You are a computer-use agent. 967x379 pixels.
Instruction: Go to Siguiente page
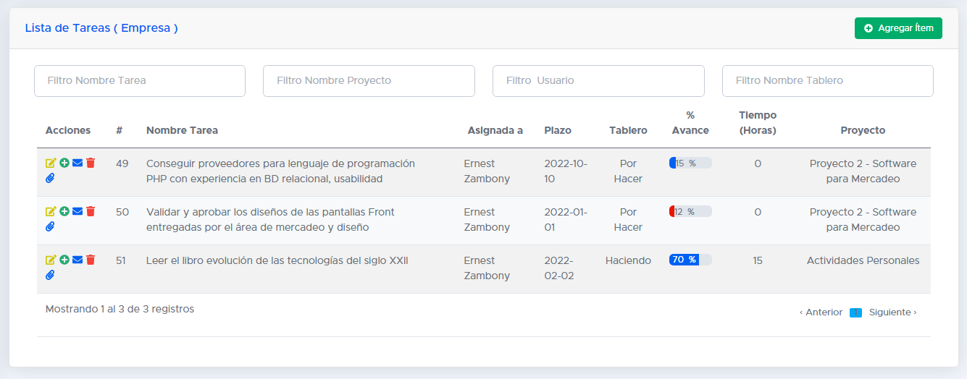(x=893, y=312)
